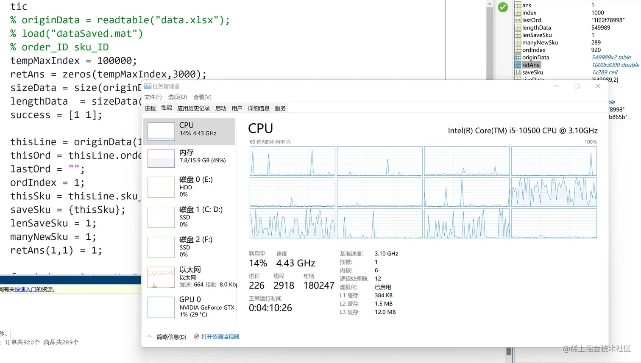Viewport: 641px width, 363px height.
Task: Click the 正常运行时间 value 0:04:10:26
Action: 270,308
